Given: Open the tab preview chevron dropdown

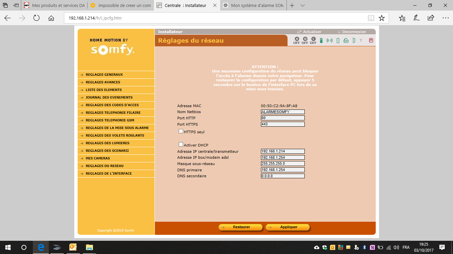Looking at the screenshot, I should pos(302,6).
